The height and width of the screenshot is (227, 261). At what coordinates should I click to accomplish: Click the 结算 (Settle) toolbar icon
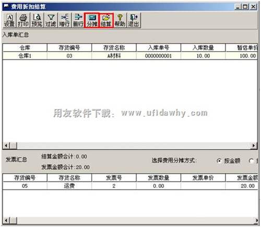(x=106, y=20)
